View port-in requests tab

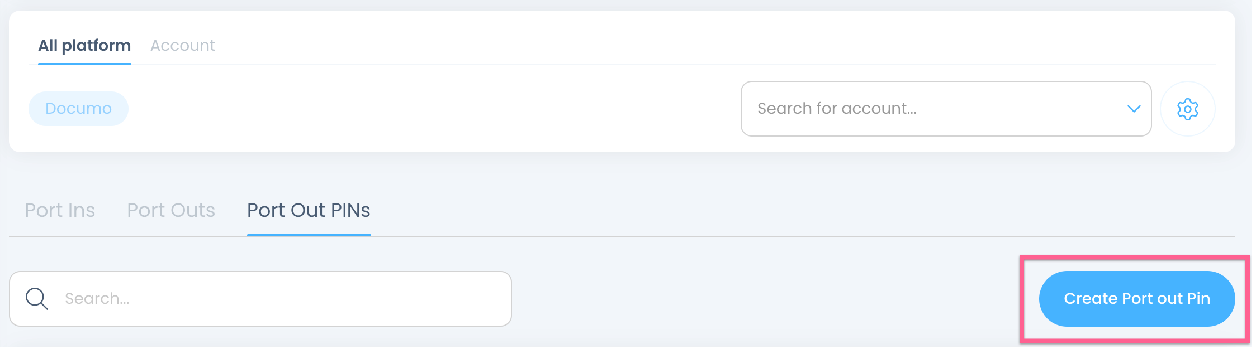coord(60,210)
